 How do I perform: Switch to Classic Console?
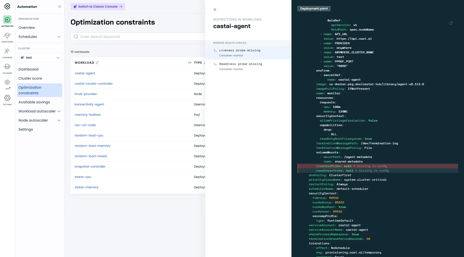(x=98, y=7)
